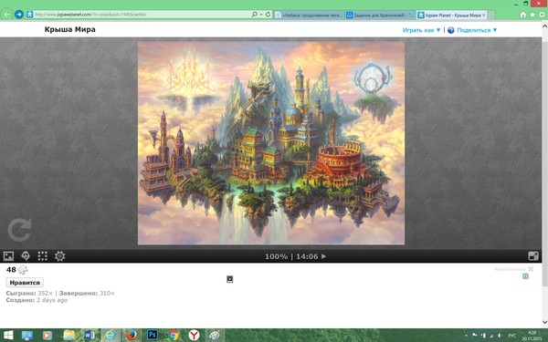Click the ghost image icon in toolbar

[26, 256]
